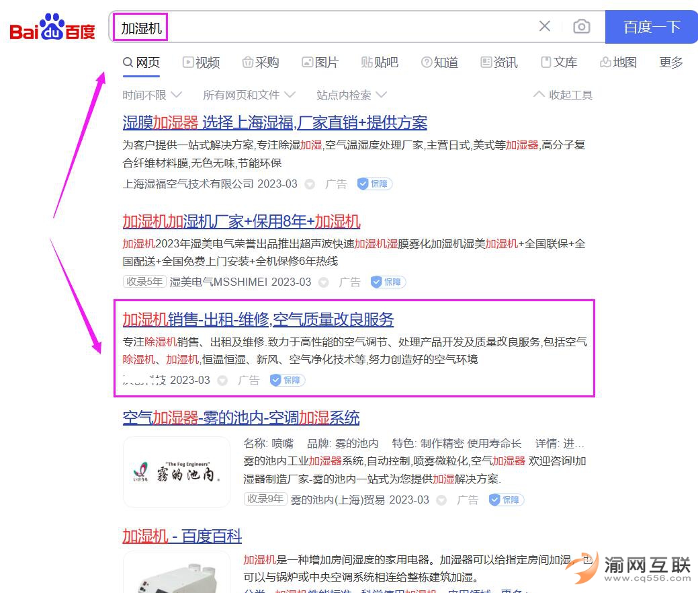Click round arrow icon beside 上海湿福 date

click(x=310, y=184)
